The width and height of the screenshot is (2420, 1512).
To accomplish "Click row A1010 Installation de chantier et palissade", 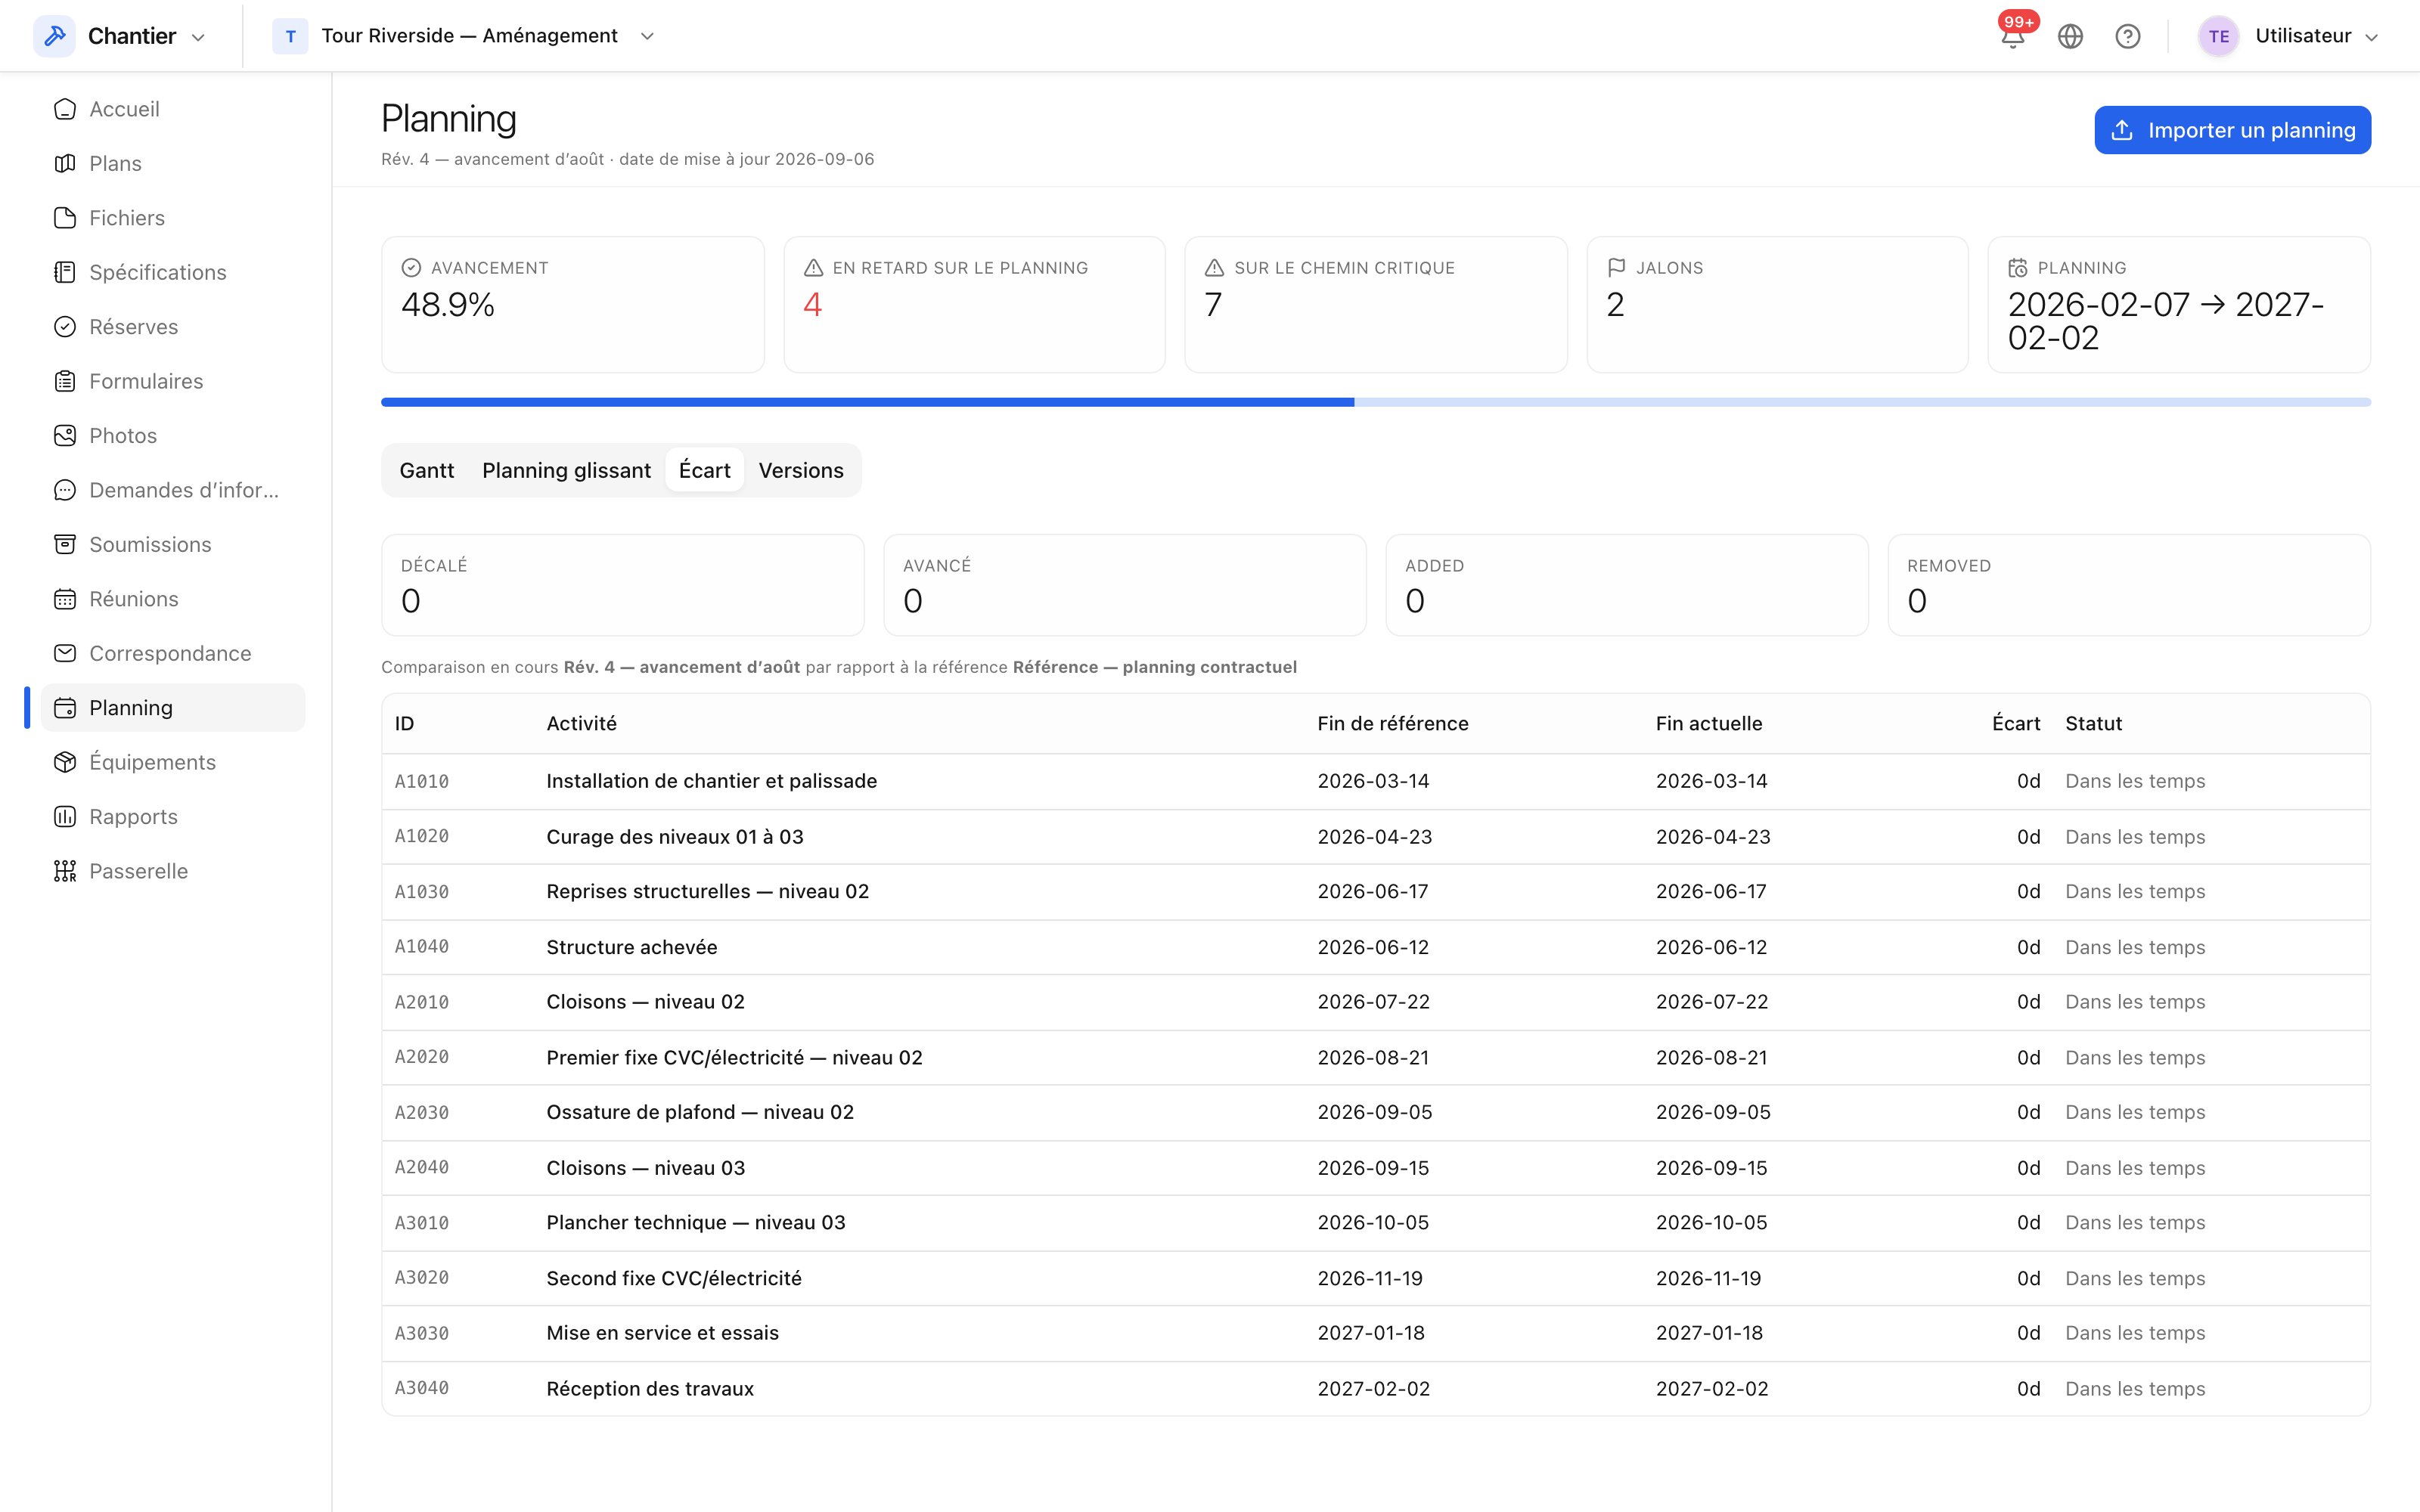I will 1376,781.
